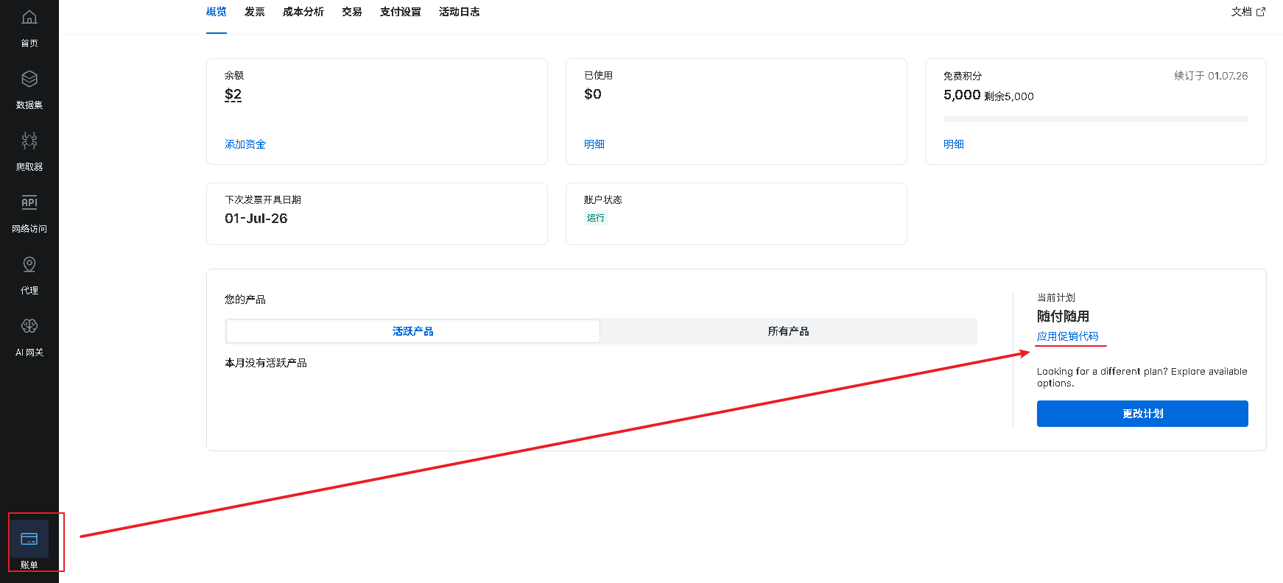Click the $0 used amount
The image size is (1283, 583).
[x=593, y=94]
